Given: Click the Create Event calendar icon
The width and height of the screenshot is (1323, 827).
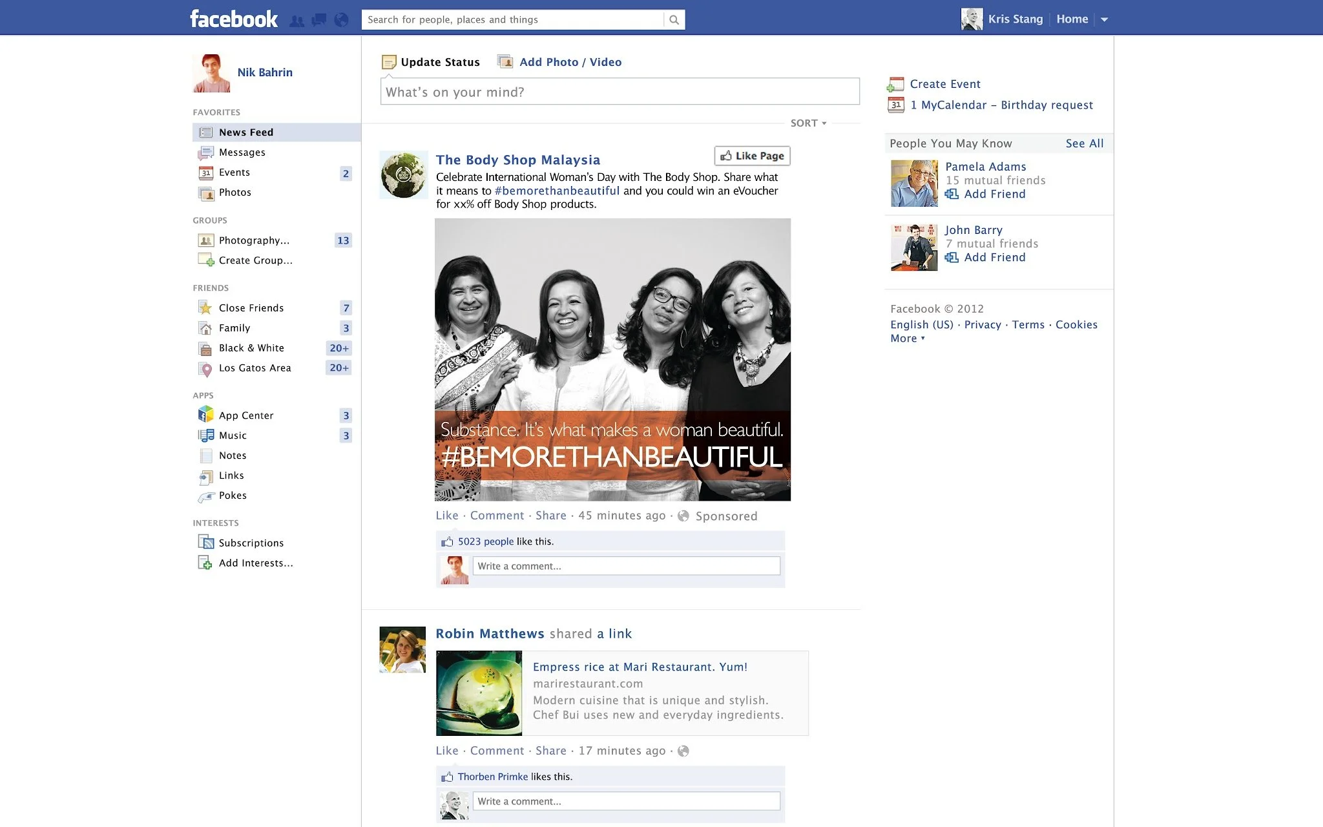Looking at the screenshot, I should [x=895, y=85].
